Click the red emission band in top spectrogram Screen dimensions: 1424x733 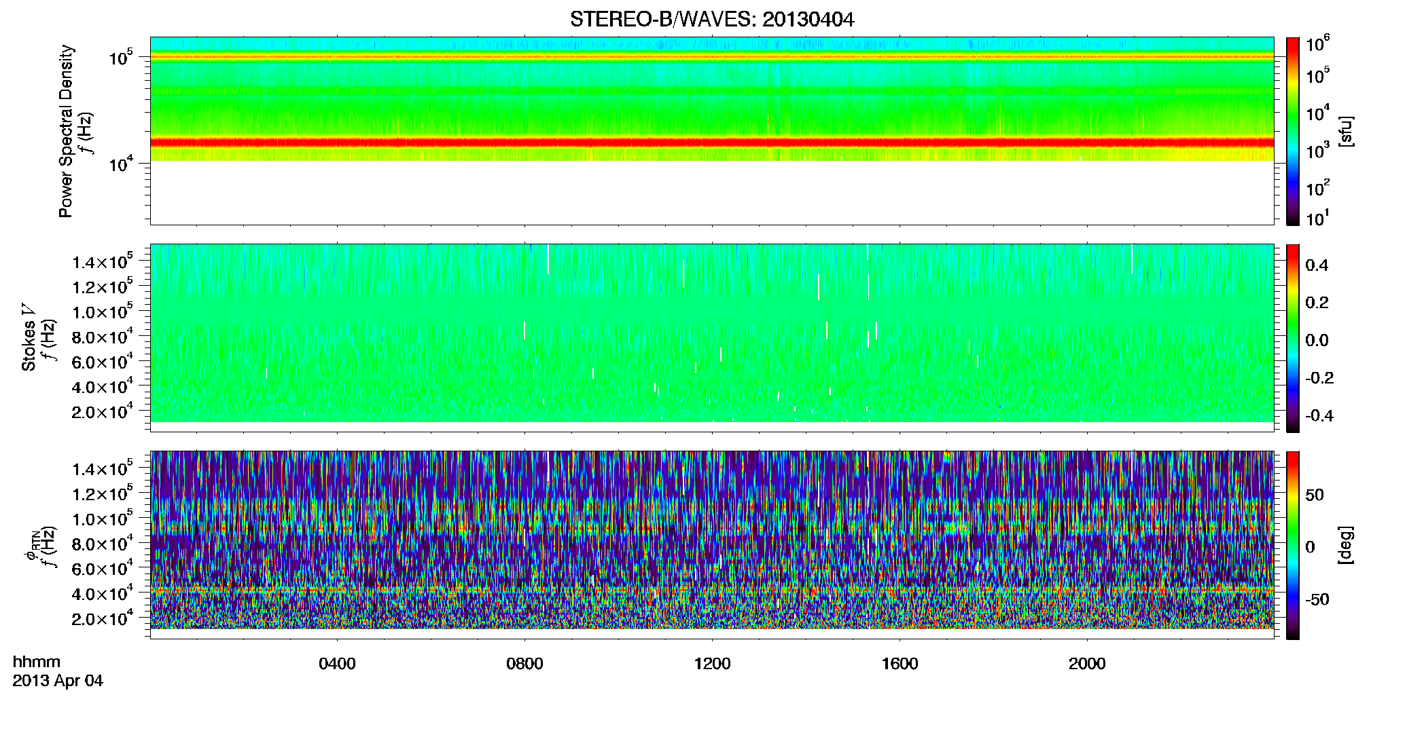[x=712, y=143]
